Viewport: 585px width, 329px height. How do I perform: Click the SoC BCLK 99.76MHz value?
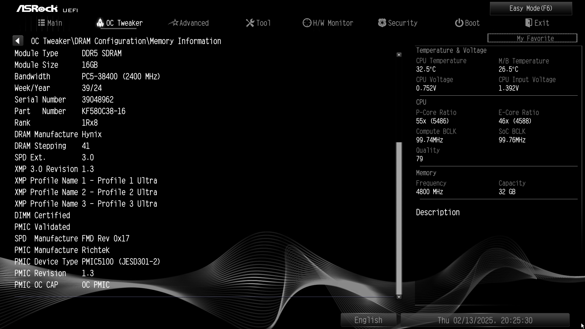tap(512, 140)
